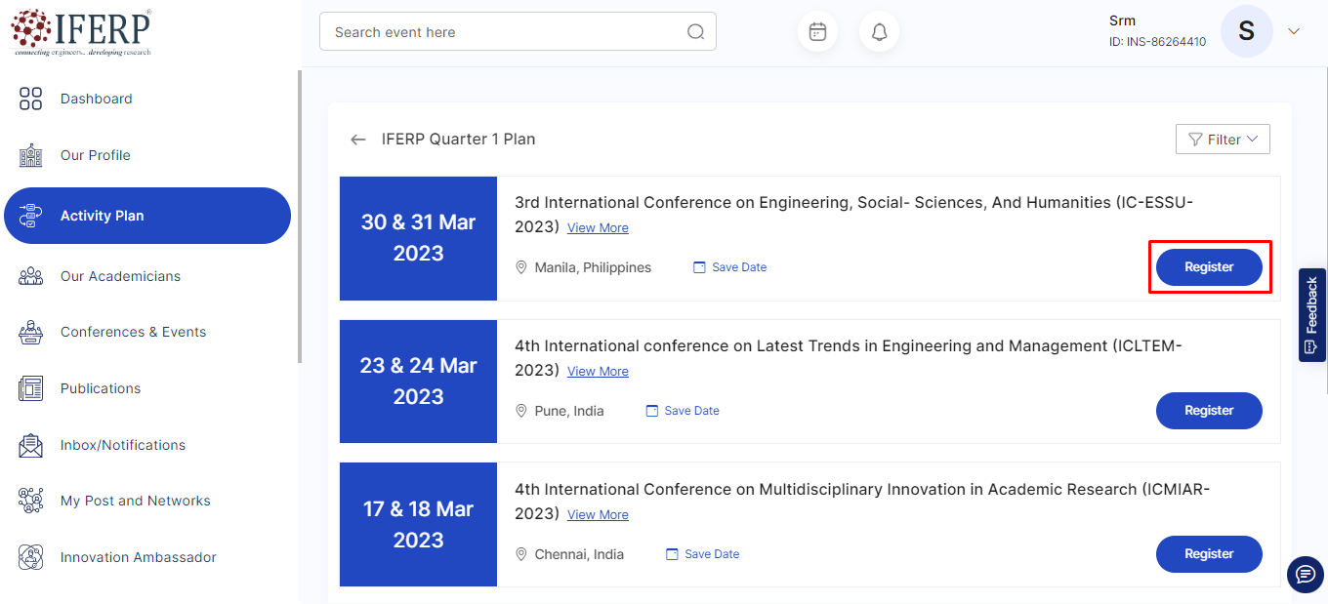This screenshot has width=1328, height=604.
Task: Click the Our Academicians sidebar icon
Action: pyautogui.click(x=31, y=276)
